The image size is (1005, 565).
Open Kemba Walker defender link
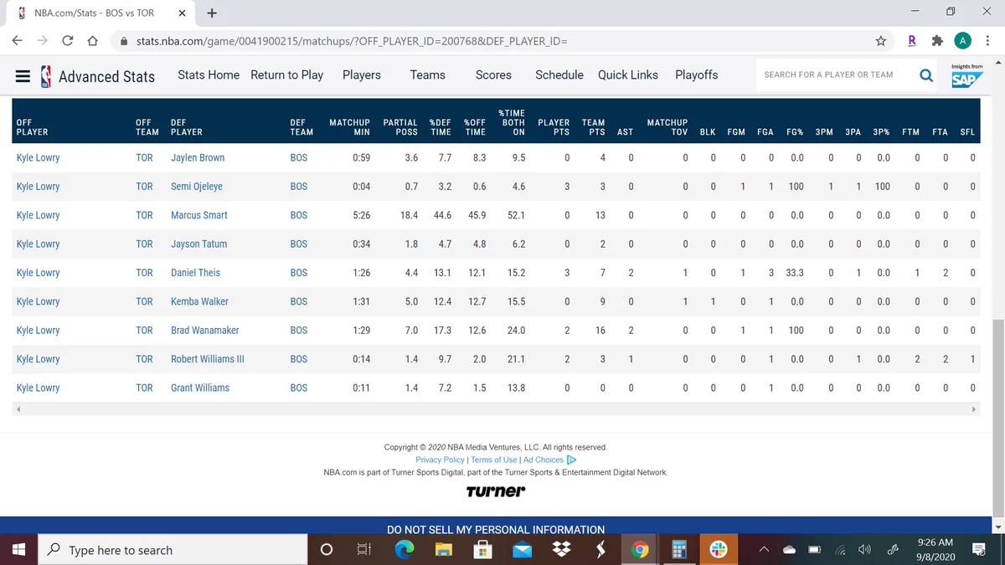coord(199,301)
